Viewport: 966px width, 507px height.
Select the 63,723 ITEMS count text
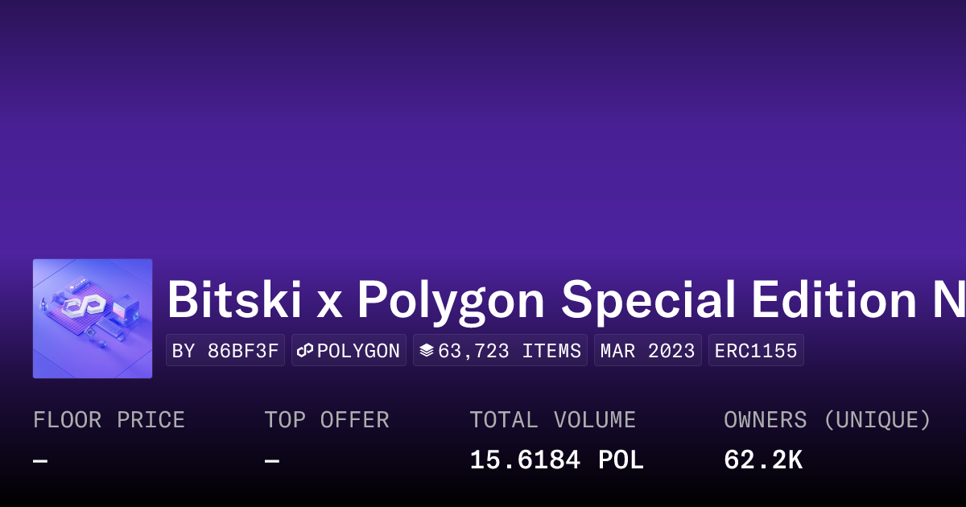point(510,351)
